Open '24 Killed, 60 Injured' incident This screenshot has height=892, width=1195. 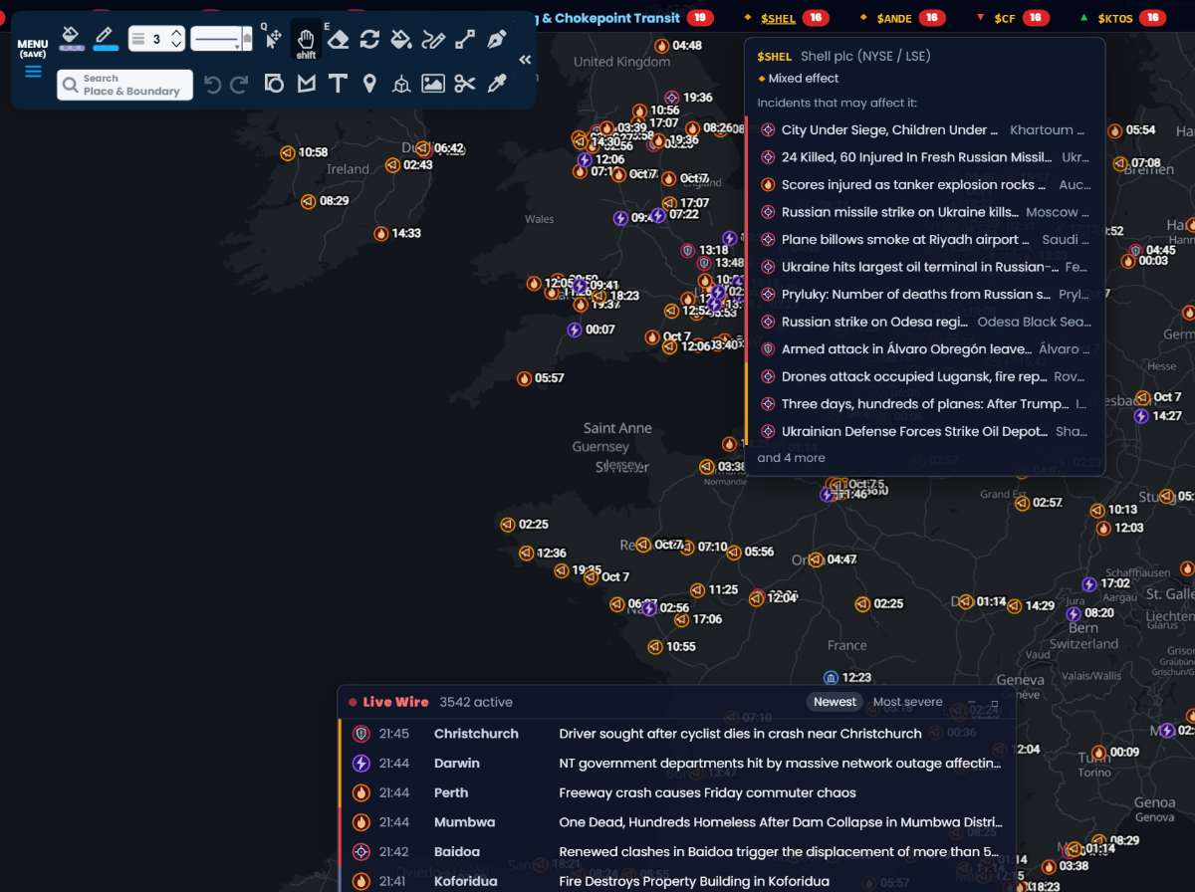click(x=924, y=157)
